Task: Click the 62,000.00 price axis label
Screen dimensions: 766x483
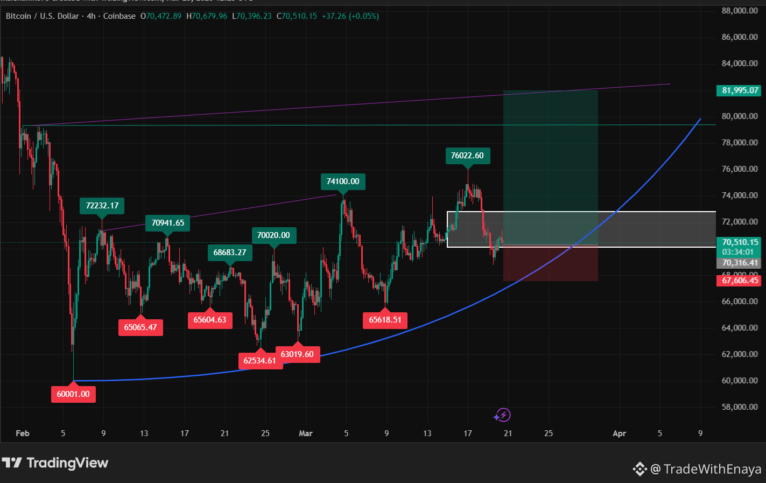Action: (x=740, y=354)
